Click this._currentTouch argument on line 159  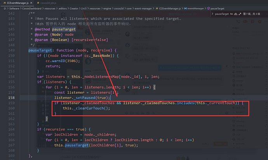pos(216,103)
